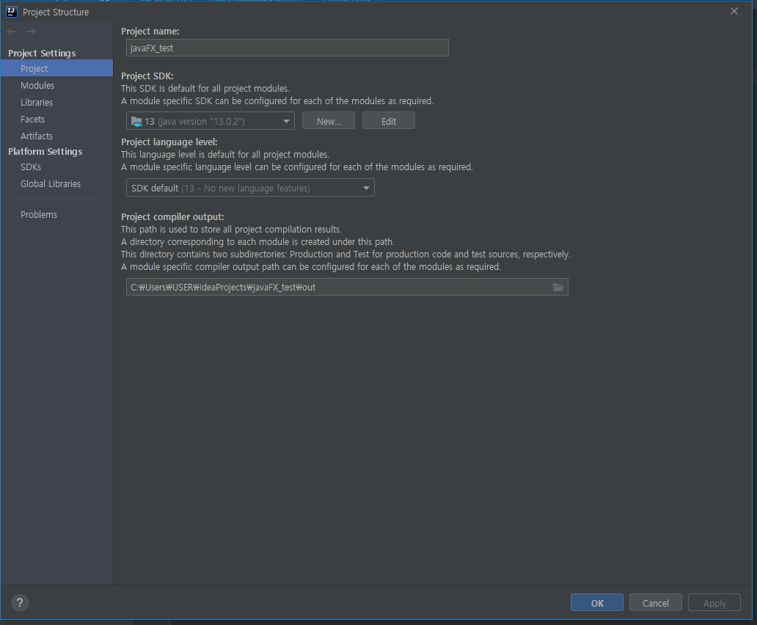Click the back navigation arrow

tap(12, 32)
